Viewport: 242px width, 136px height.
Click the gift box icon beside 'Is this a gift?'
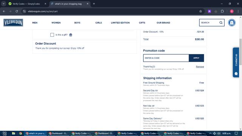pos(71,35)
